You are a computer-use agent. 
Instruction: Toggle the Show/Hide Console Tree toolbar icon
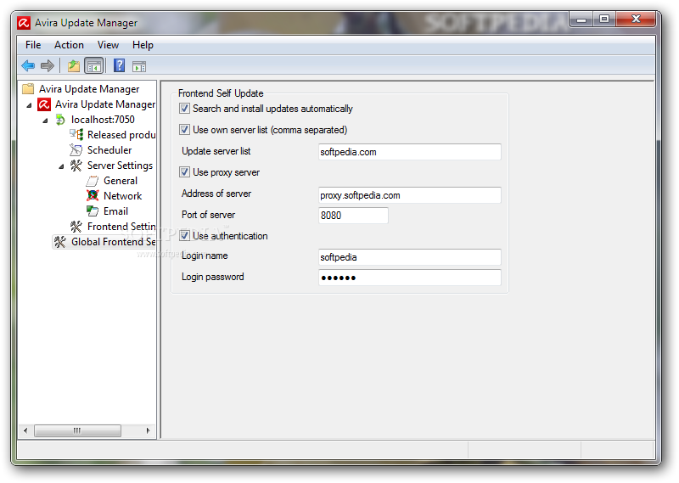pos(94,66)
